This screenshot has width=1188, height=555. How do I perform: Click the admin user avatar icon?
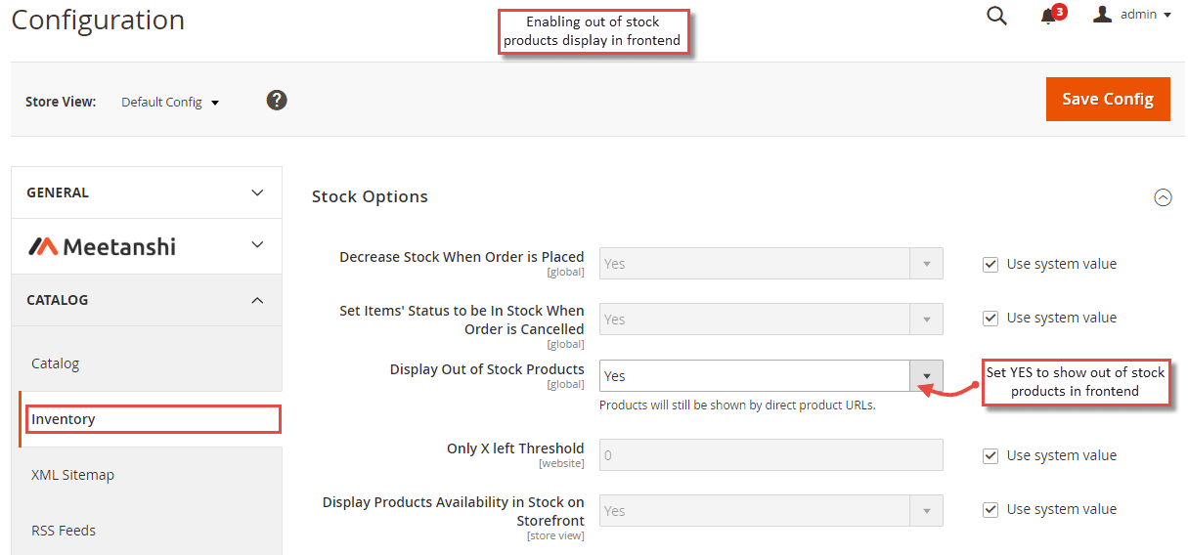(1103, 15)
